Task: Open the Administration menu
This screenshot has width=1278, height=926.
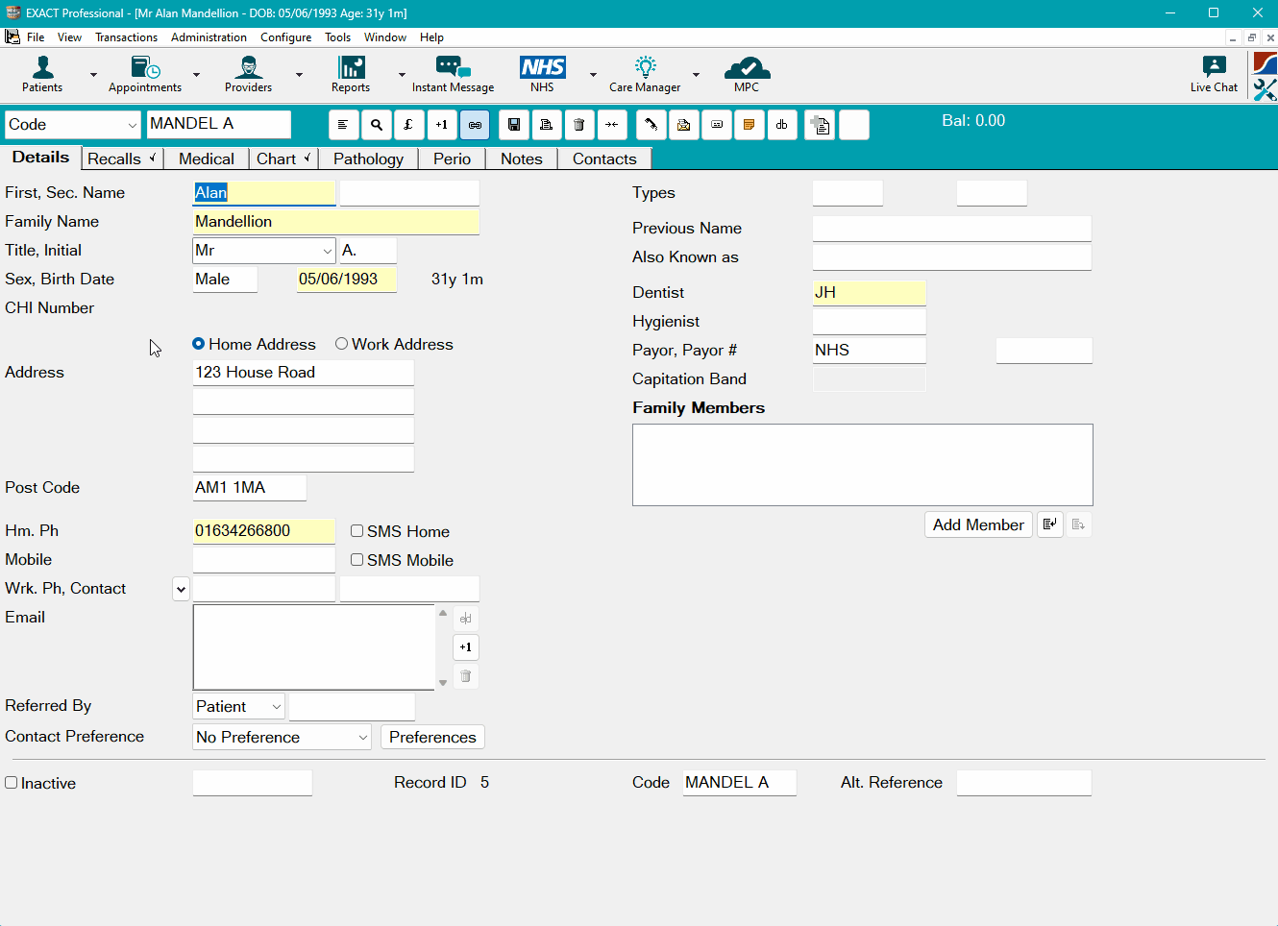Action: point(209,37)
